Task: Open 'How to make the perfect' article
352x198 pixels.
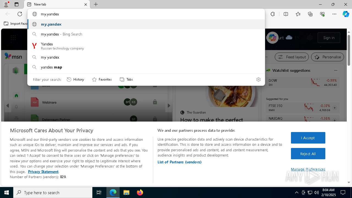Action: [211, 119]
